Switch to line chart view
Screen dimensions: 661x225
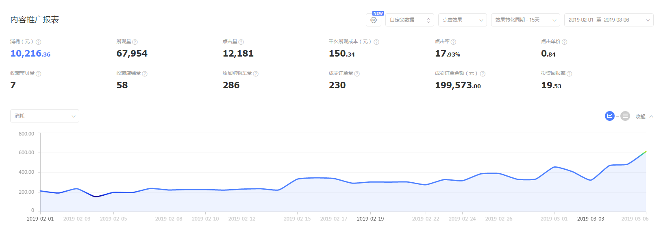[x=609, y=116]
